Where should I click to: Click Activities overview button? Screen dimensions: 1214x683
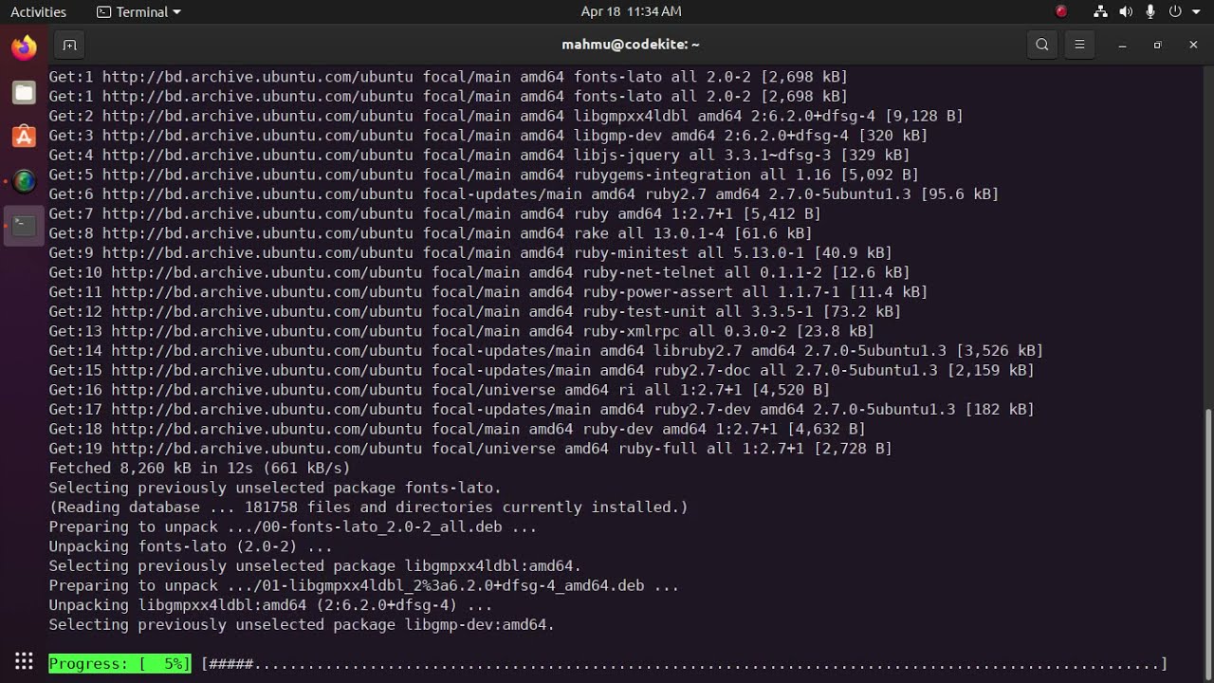pyautogui.click(x=38, y=11)
